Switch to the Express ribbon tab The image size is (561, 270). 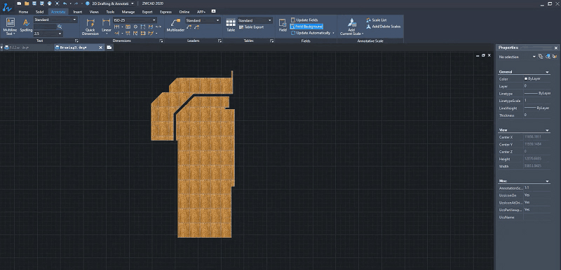[165, 12]
